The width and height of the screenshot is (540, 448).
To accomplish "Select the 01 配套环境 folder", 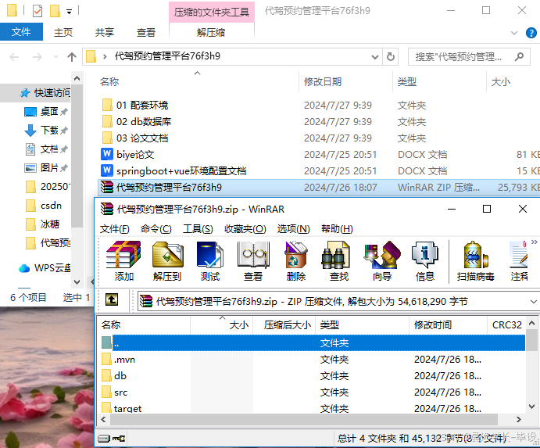I will click(x=142, y=105).
